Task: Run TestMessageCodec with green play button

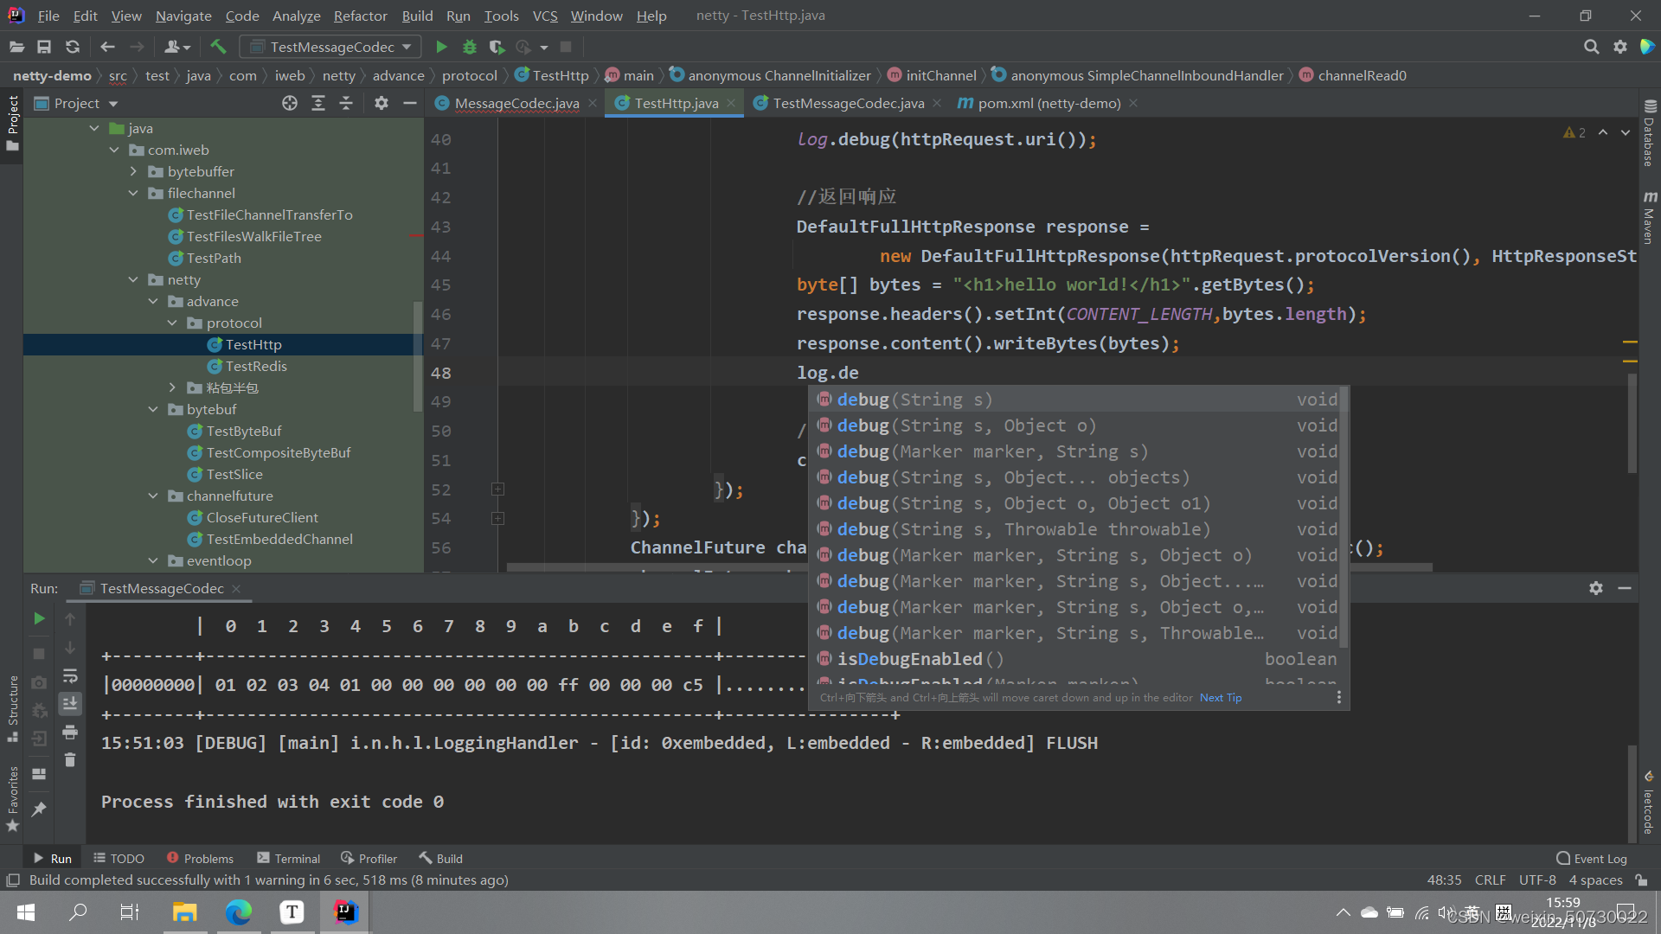Action: pos(441,47)
